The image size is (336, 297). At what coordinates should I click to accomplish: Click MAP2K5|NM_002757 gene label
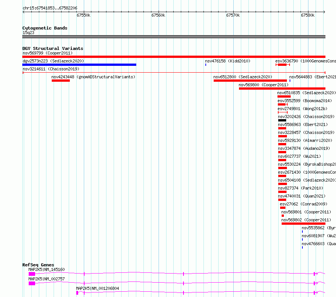coord(46,279)
